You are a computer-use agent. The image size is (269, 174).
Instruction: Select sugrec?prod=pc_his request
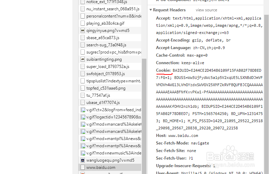point(110,52)
